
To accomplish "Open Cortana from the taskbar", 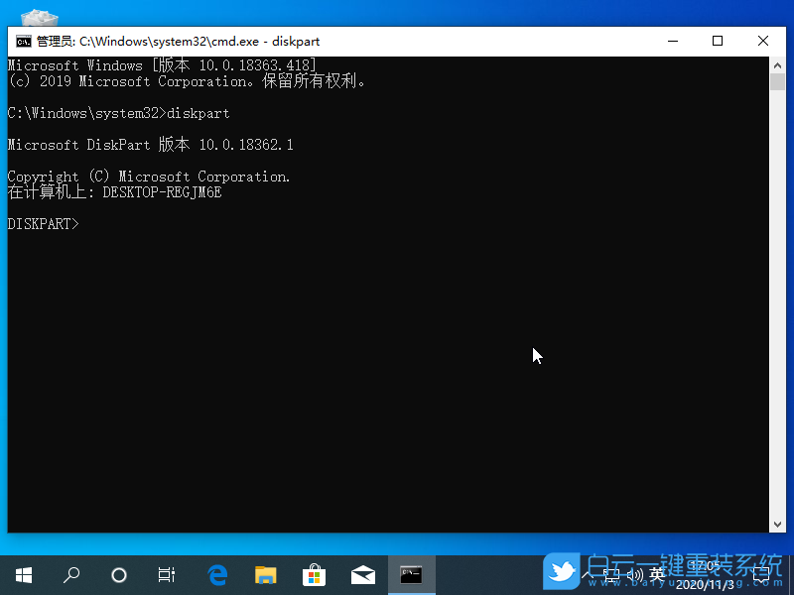I will point(119,574).
